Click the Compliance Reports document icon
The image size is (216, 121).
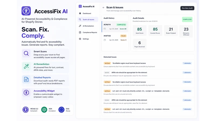coord(80,32)
